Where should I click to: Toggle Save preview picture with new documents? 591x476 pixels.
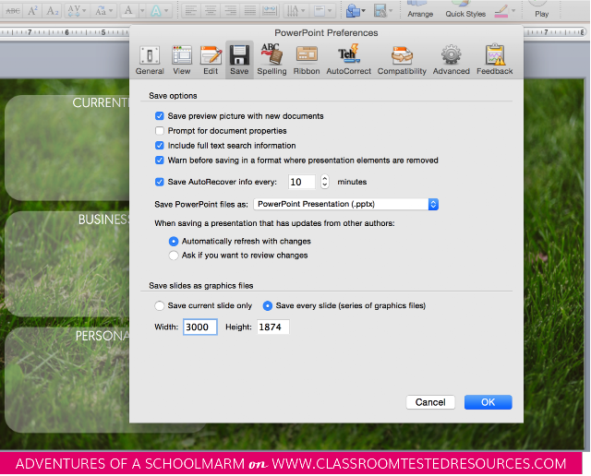click(160, 116)
